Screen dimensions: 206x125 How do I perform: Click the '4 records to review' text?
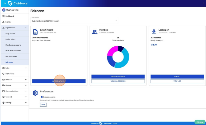(x=107, y=33)
